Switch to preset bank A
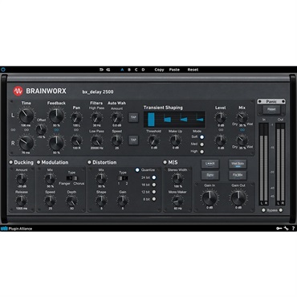The height and width of the screenshot is (297, 297). 122,70
